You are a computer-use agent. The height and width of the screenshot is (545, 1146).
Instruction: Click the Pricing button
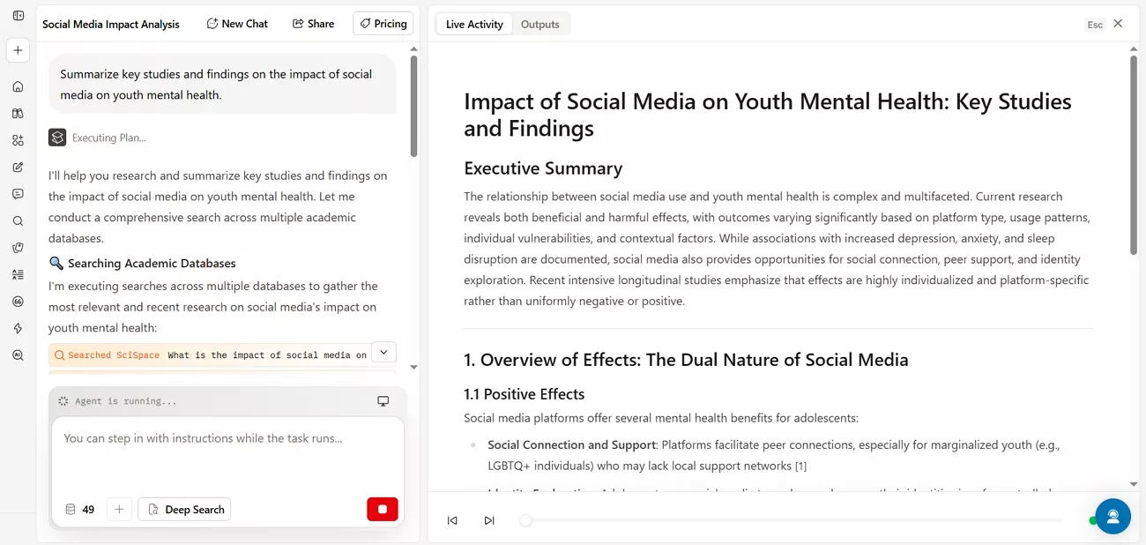[383, 24]
